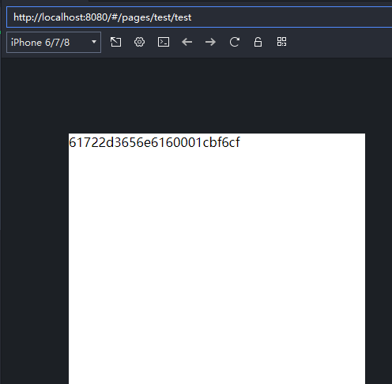Click the 'pages/test/test' path in URL

[156, 17]
